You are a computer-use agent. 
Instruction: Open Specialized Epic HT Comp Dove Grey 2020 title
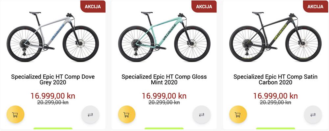tap(53, 79)
